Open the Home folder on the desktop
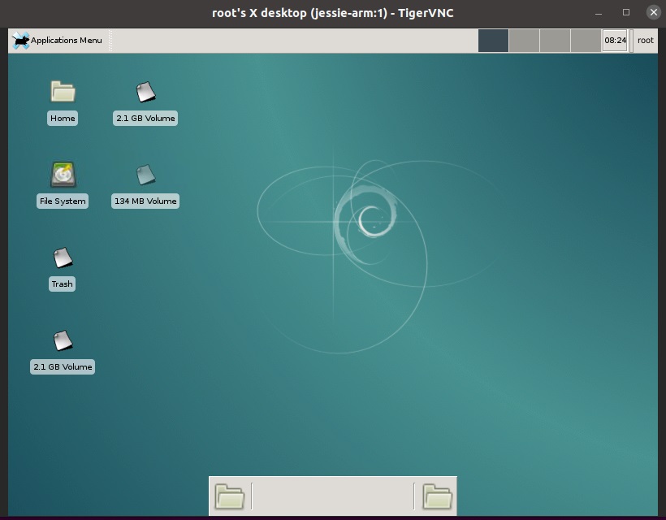The image size is (666, 520). pyautogui.click(x=62, y=95)
